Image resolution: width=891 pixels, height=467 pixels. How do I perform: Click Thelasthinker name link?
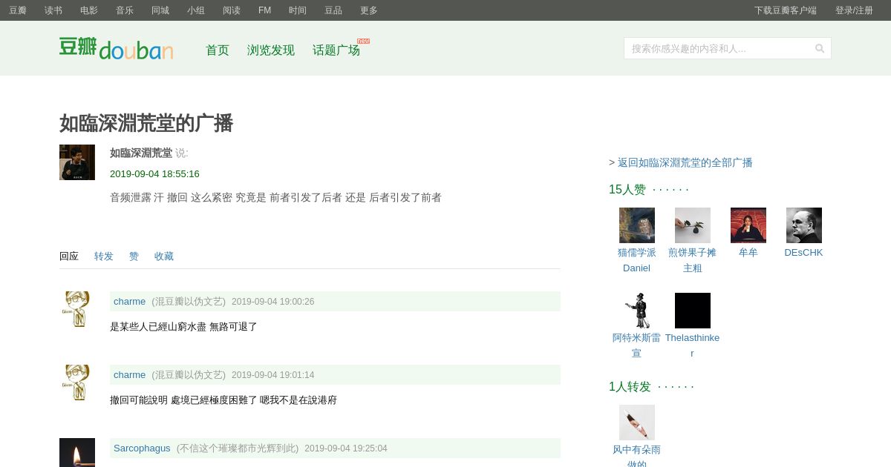tap(693, 345)
